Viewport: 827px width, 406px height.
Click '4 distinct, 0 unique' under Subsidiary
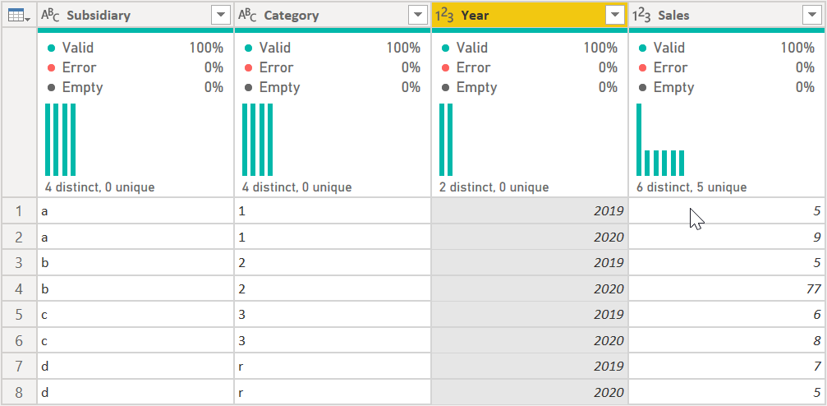[99, 187]
